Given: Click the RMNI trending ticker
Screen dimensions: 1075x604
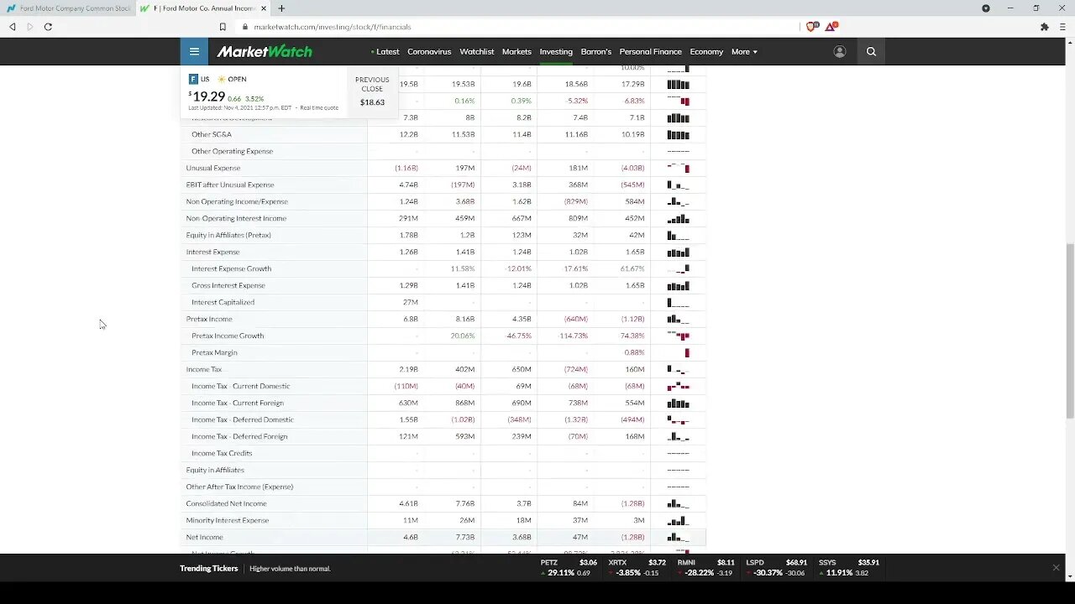Looking at the screenshot, I should coord(706,568).
